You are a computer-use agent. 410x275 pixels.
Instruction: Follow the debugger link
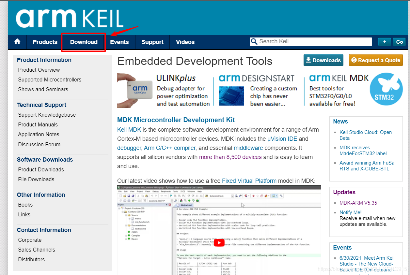click(x=129, y=148)
